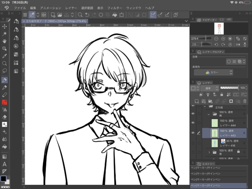Click the new layer folder icon

[x=210, y=101]
